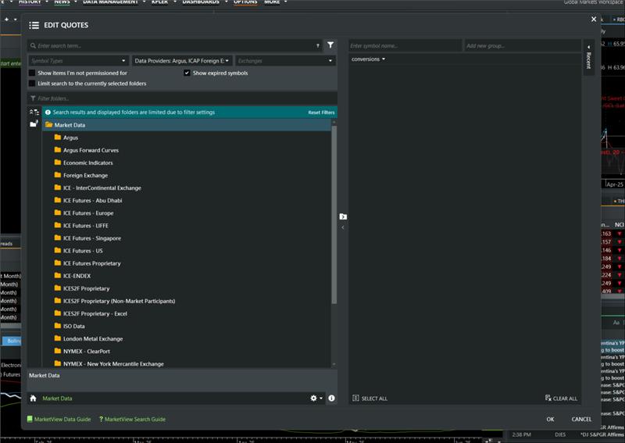Click CLEAR ALL button
The image size is (625, 443).
point(561,398)
